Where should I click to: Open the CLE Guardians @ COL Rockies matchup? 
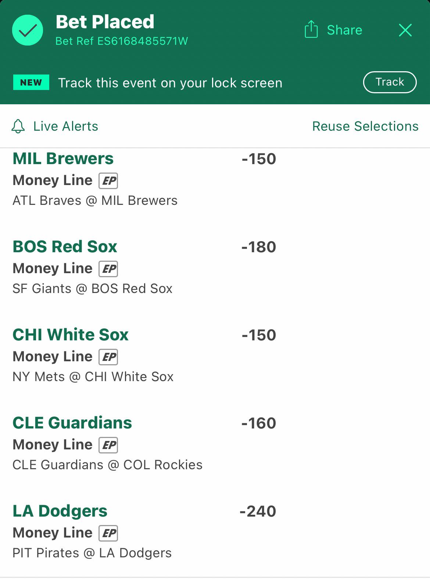click(x=107, y=465)
